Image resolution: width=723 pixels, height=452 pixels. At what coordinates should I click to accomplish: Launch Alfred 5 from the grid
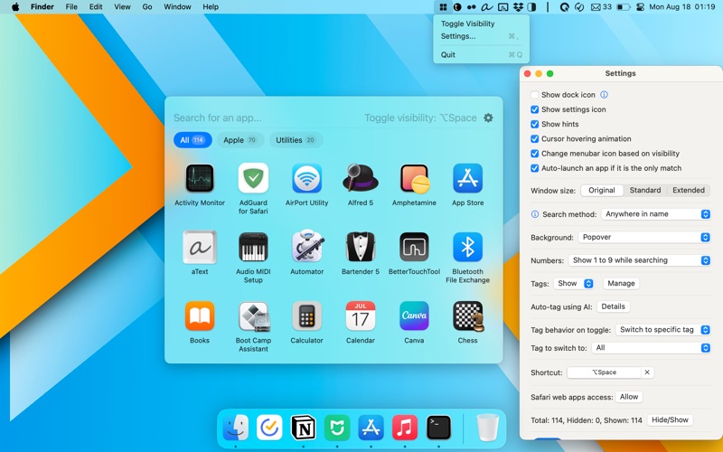360,178
